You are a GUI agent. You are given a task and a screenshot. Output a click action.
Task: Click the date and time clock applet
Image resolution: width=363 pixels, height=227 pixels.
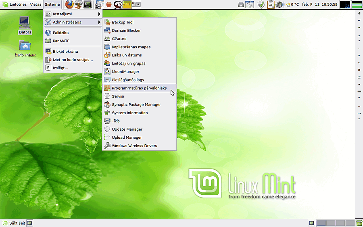[x=320, y=4]
